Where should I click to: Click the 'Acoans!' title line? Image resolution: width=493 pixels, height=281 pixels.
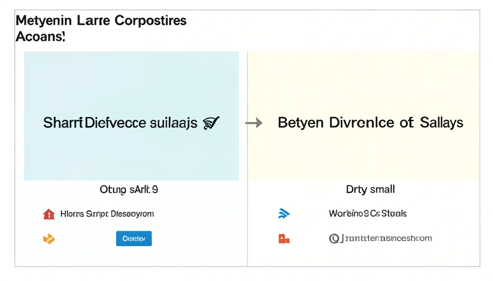pyautogui.click(x=40, y=36)
